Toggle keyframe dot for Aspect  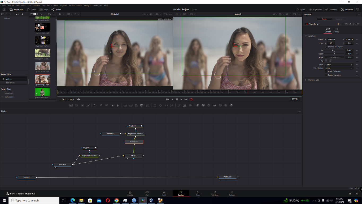point(357,54)
